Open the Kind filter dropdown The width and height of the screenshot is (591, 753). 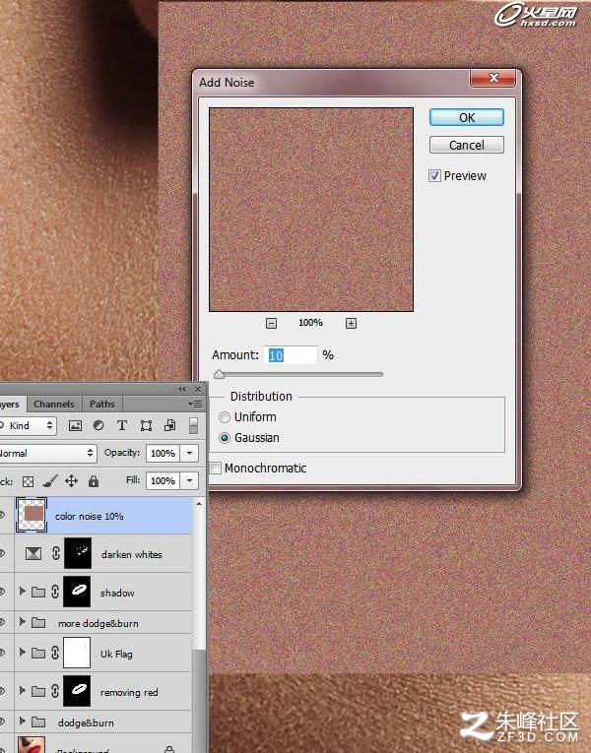click(27, 425)
